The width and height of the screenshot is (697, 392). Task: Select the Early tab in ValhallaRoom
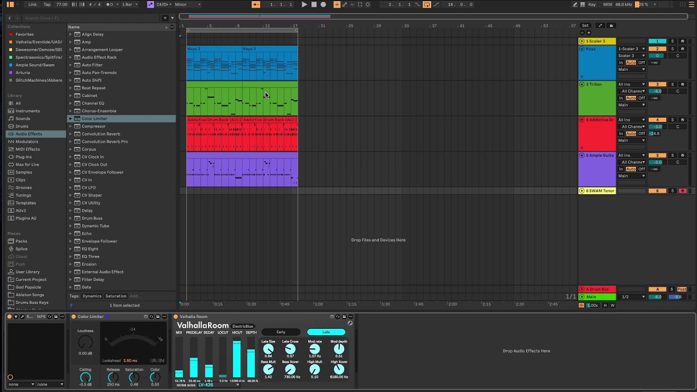pyautogui.click(x=281, y=332)
